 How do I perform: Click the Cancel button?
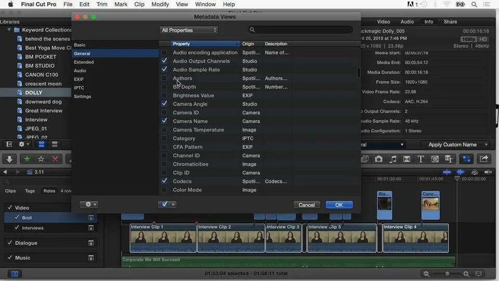pyautogui.click(x=307, y=205)
